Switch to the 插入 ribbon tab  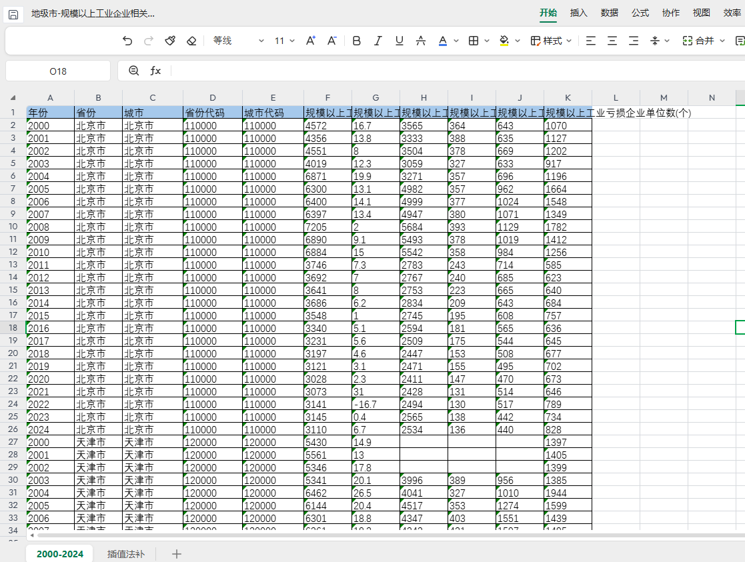tap(579, 13)
